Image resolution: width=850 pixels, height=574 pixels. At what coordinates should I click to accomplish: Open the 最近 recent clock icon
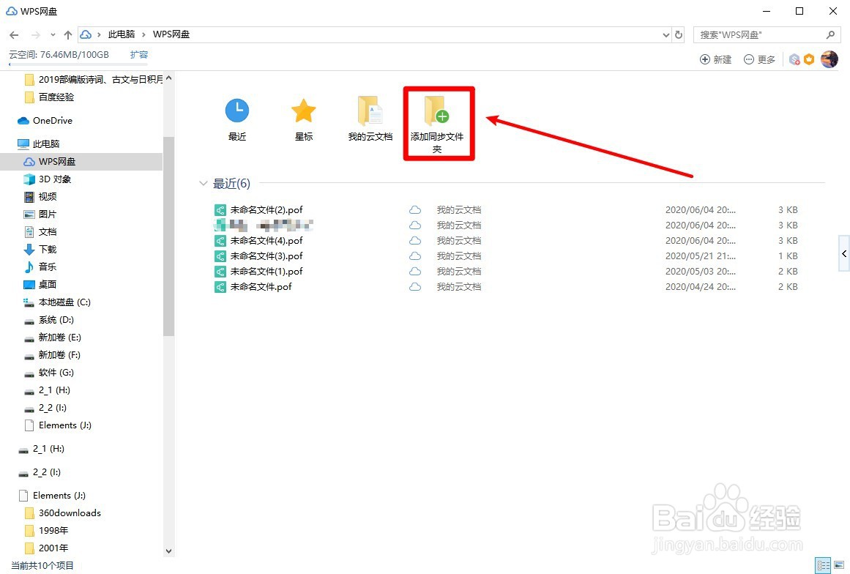237,111
